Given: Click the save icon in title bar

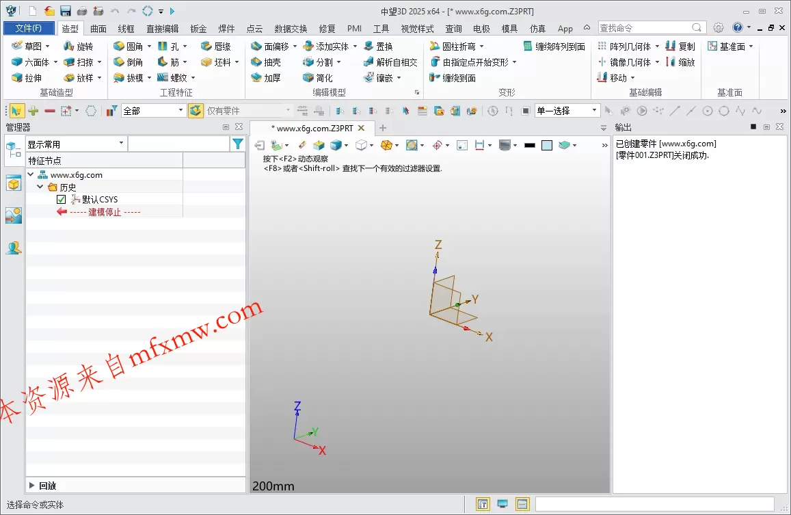Looking at the screenshot, I should (65, 11).
